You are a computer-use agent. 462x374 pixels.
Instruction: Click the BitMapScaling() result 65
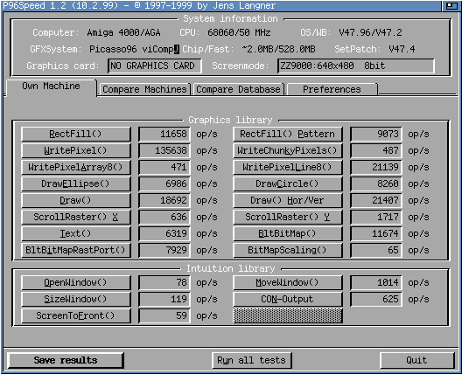coord(376,250)
